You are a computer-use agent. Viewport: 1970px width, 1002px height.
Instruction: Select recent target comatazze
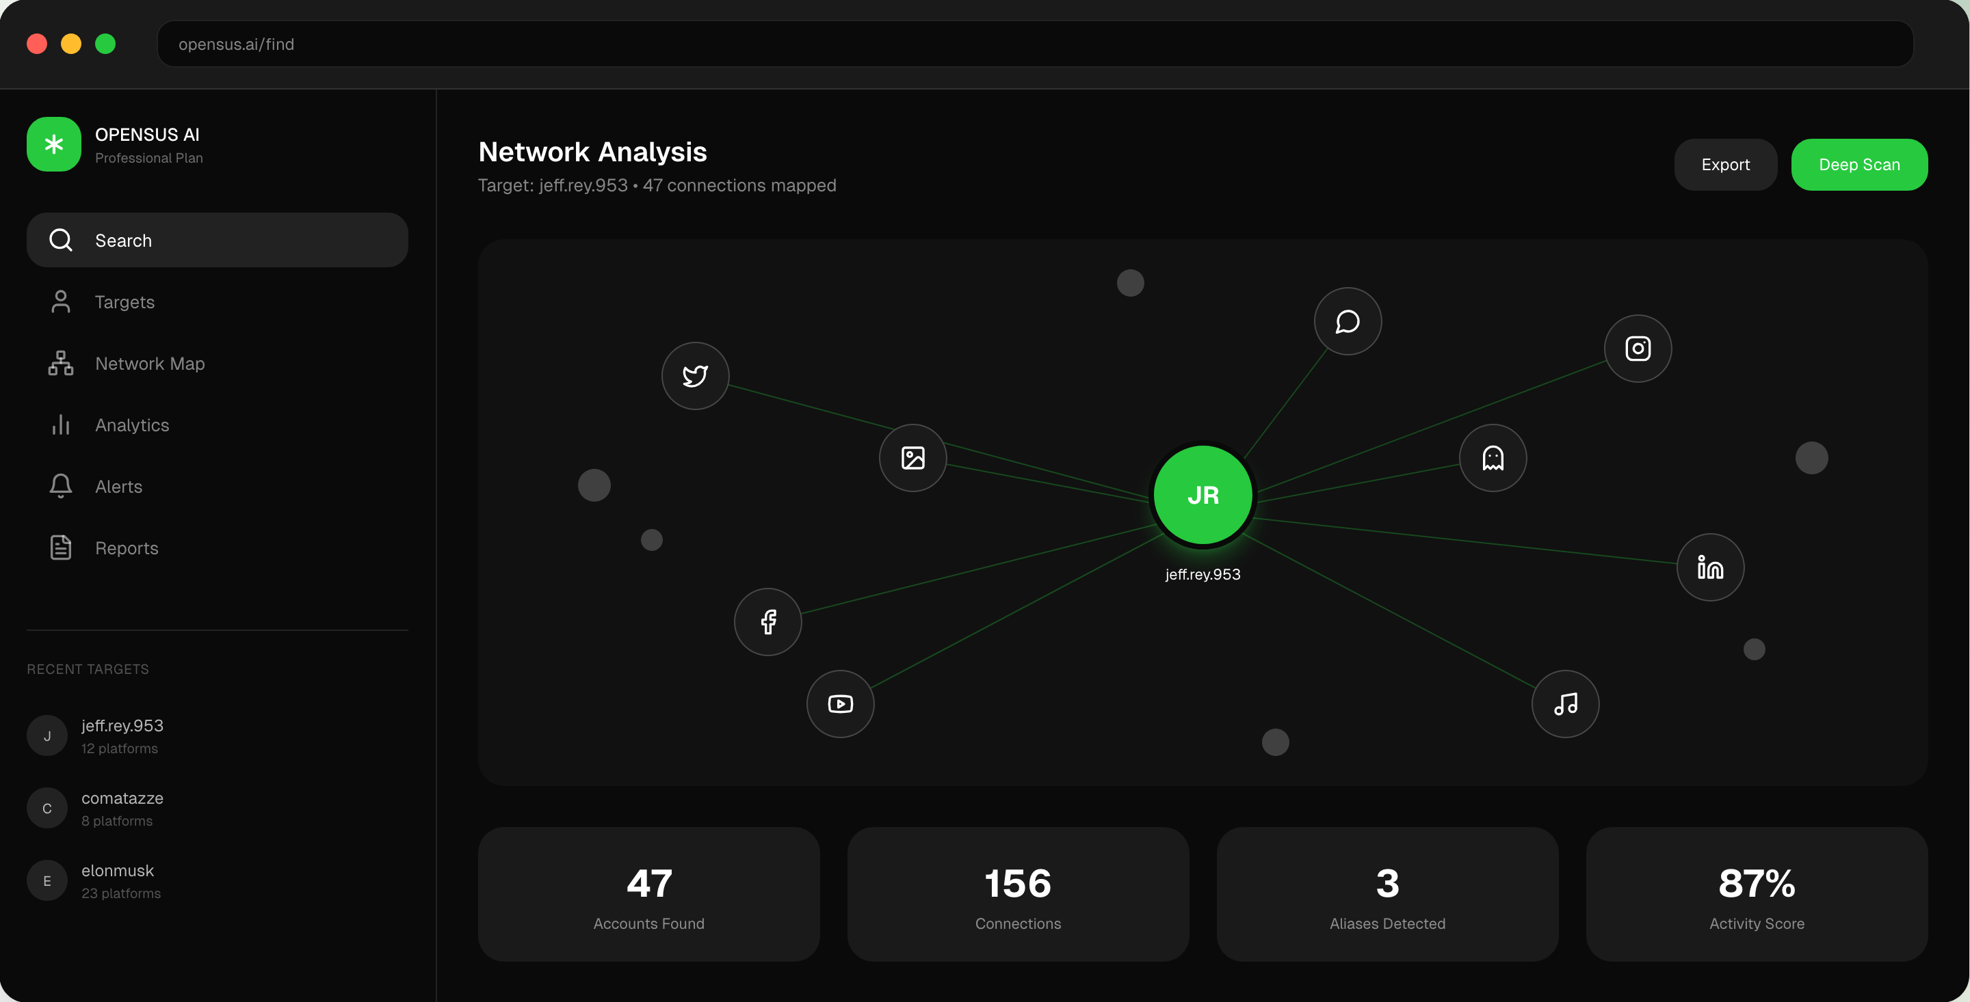pyautogui.click(x=122, y=808)
